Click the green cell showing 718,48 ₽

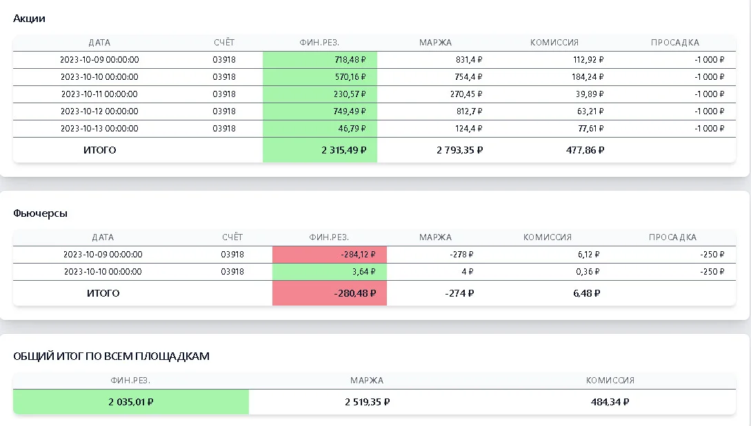click(x=320, y=60)
